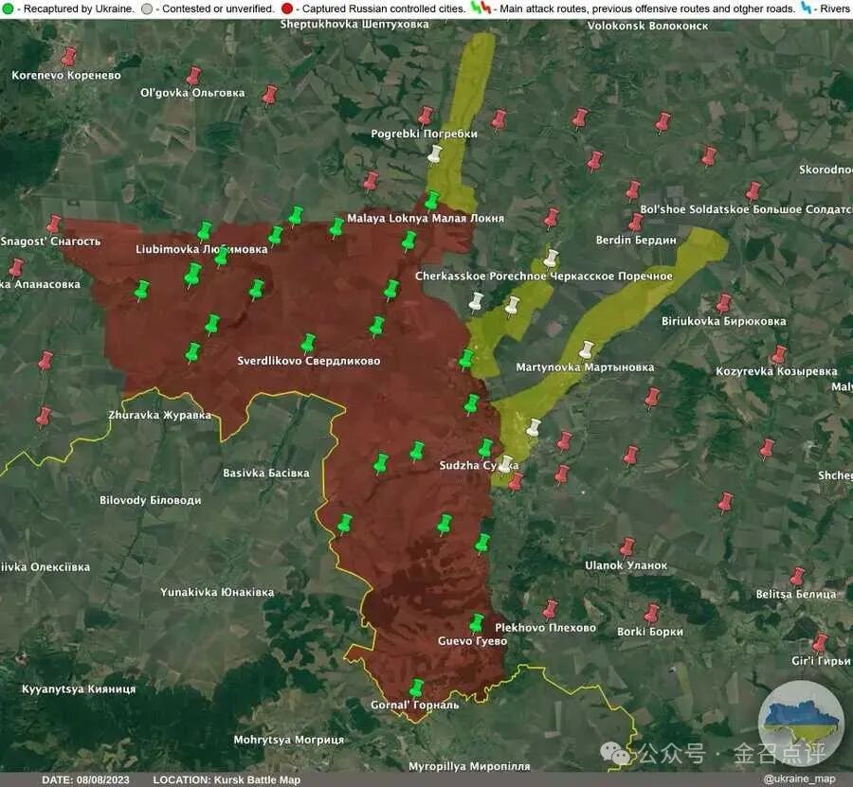Select the red pin above Kozyrevka
The width and height of the screenshot is (853, 787).
[x=779, y=355]
